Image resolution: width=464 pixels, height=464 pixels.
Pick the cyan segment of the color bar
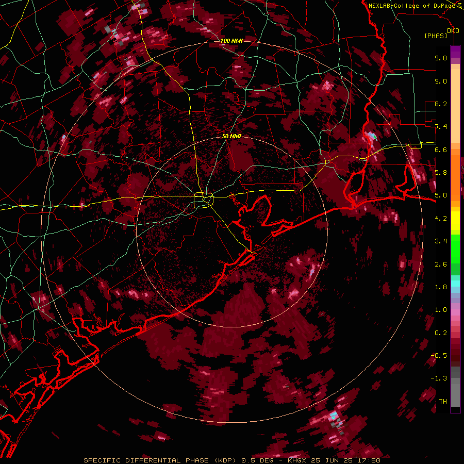(455, 284)
